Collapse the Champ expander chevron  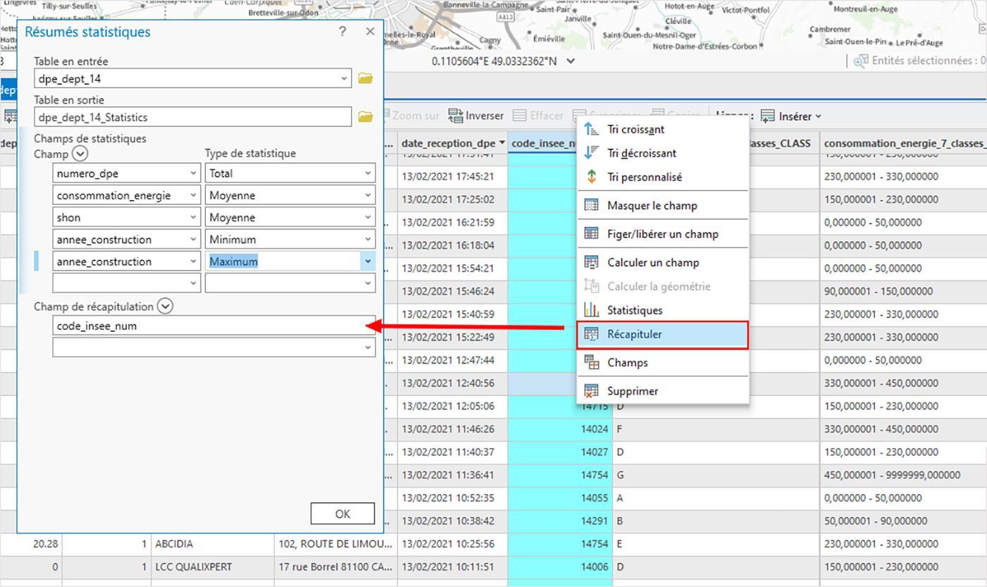tap(80, 154)
